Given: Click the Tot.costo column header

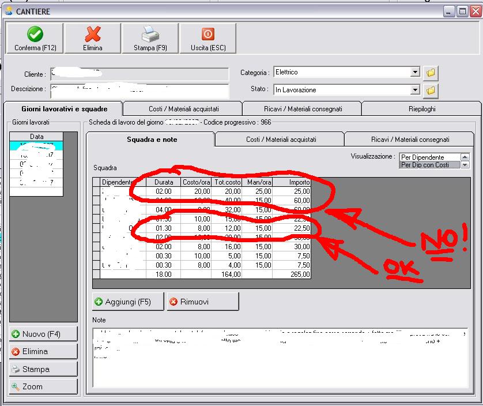Looking at the screenshot, I should (227, 182).
